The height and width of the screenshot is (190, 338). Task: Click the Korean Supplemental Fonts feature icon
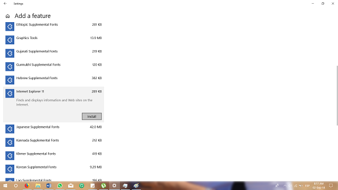click(10, 169)
